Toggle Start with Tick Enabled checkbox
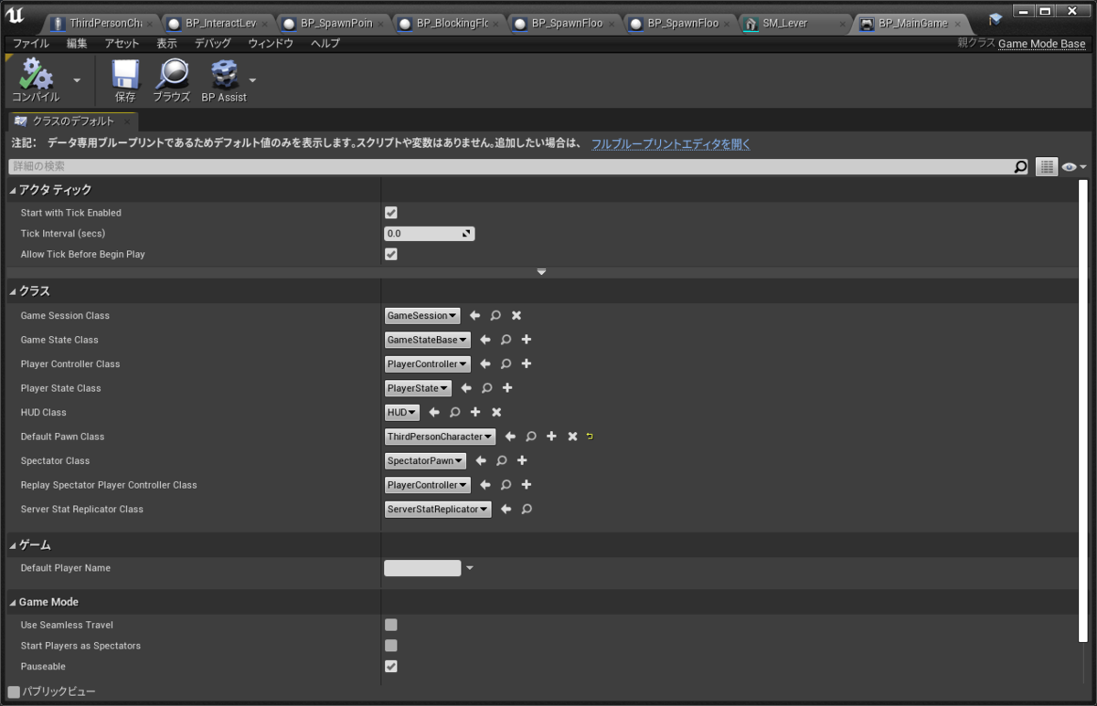1097x706 pixels. click(391, 213)
